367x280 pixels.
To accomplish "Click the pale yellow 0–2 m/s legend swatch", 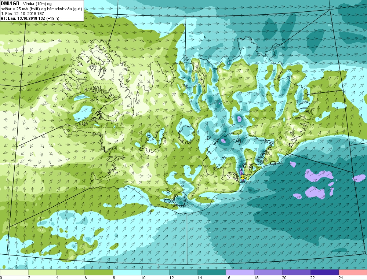I will [14, 272].
